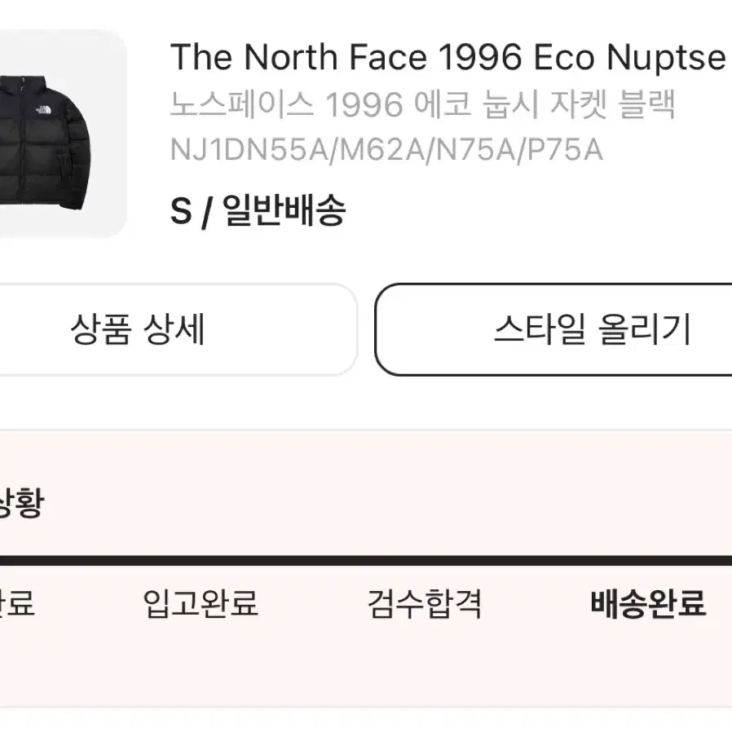The image size is (732, 732).
Task: Click the 스타일 올리기 button
Action: pos(553,329)
